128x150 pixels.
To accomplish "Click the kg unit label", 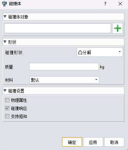I will point(102,67).
